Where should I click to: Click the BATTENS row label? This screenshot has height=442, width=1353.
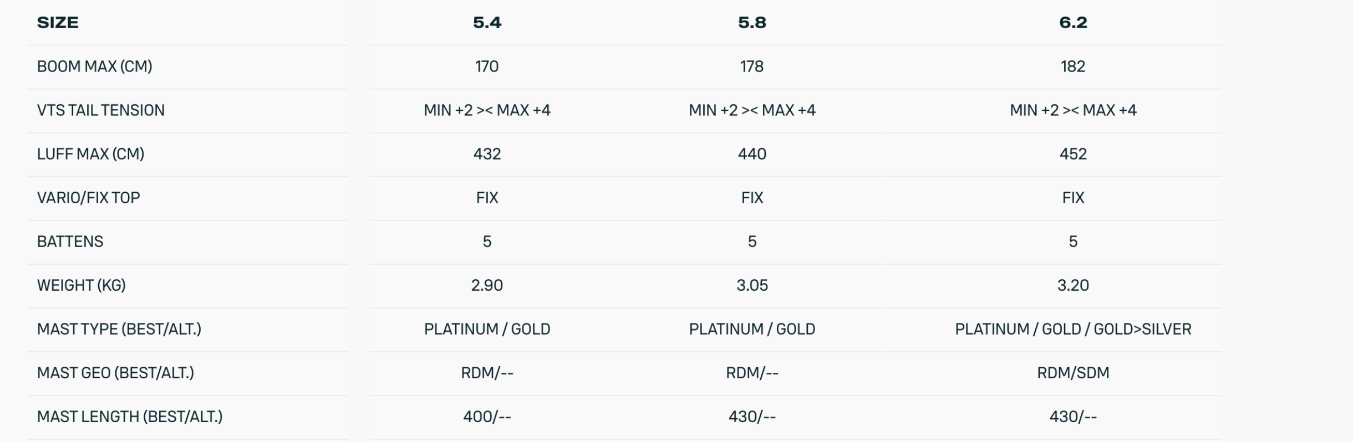pyautogui.click(x=70, y=241)
